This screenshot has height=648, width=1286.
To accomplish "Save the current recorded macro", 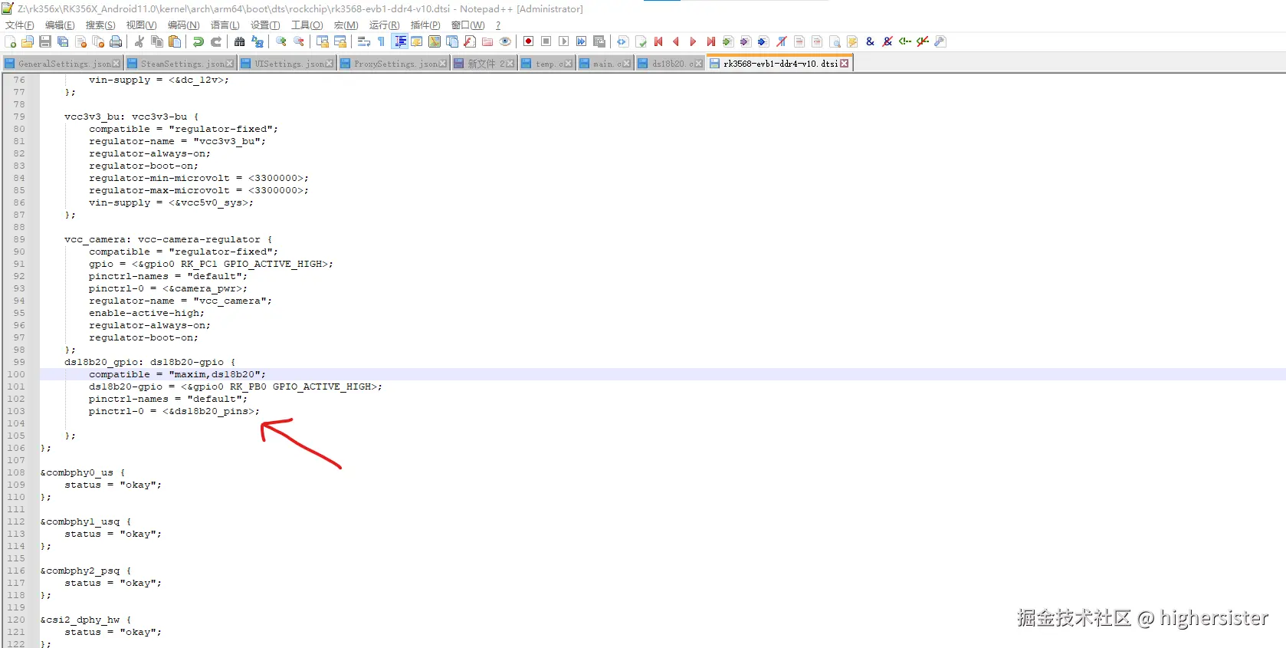I will 599,41.
